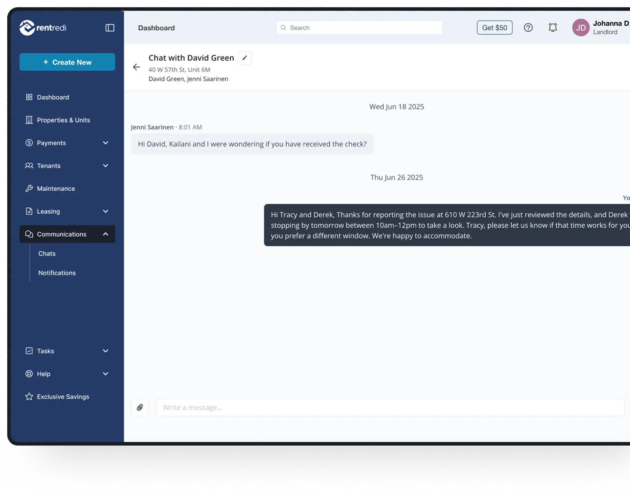This screenshot has height=496, width=630.
Task: Click the Create New button
Action: pos(67,62)
